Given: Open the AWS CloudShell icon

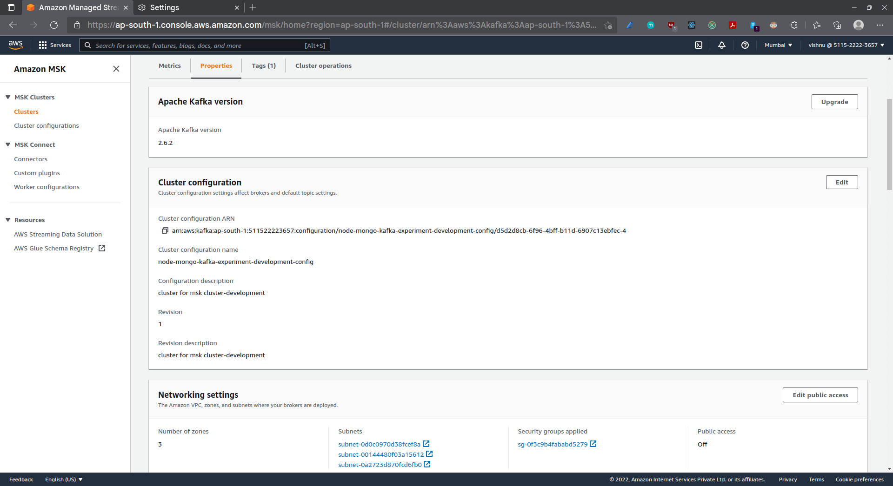Looking at the screenshot, I should [699, 45].
